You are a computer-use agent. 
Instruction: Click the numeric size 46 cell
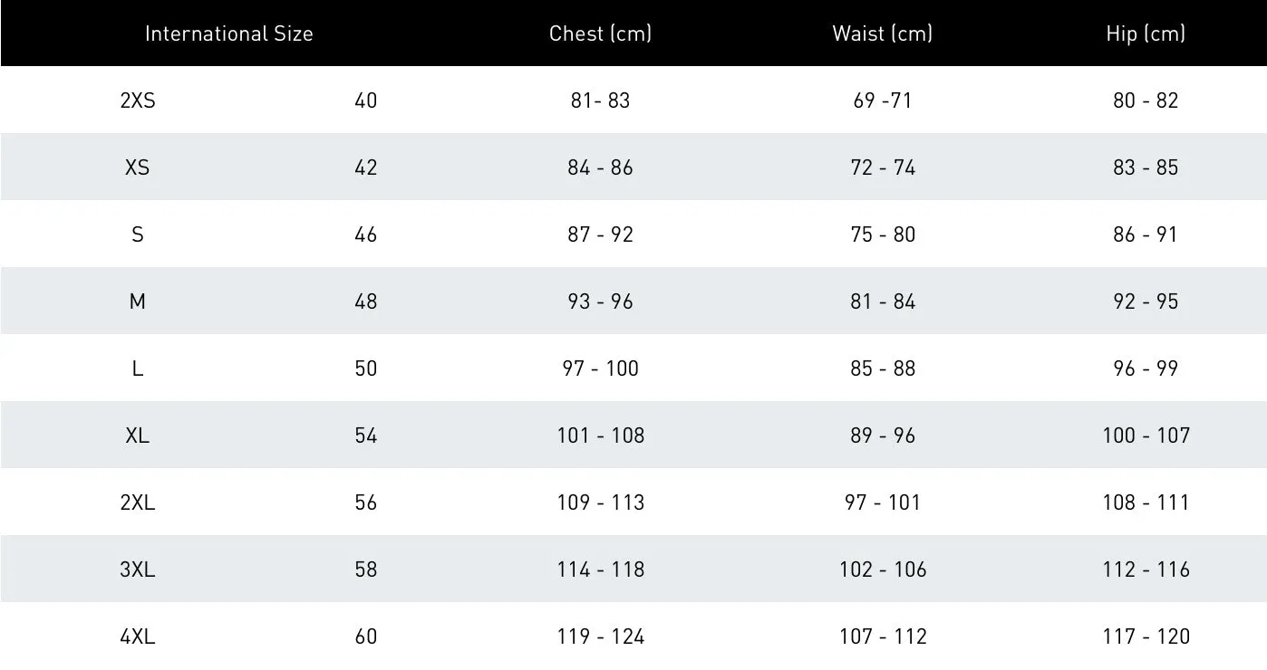[x=366, y=234]
